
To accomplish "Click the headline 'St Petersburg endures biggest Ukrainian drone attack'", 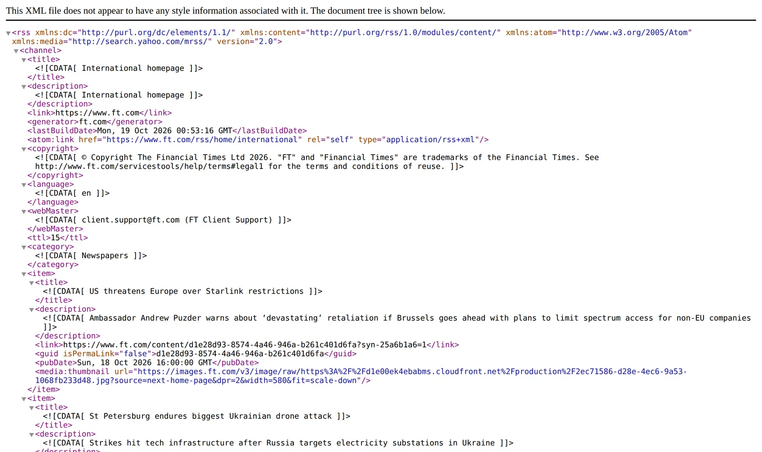I will click(x=211, y=416).
